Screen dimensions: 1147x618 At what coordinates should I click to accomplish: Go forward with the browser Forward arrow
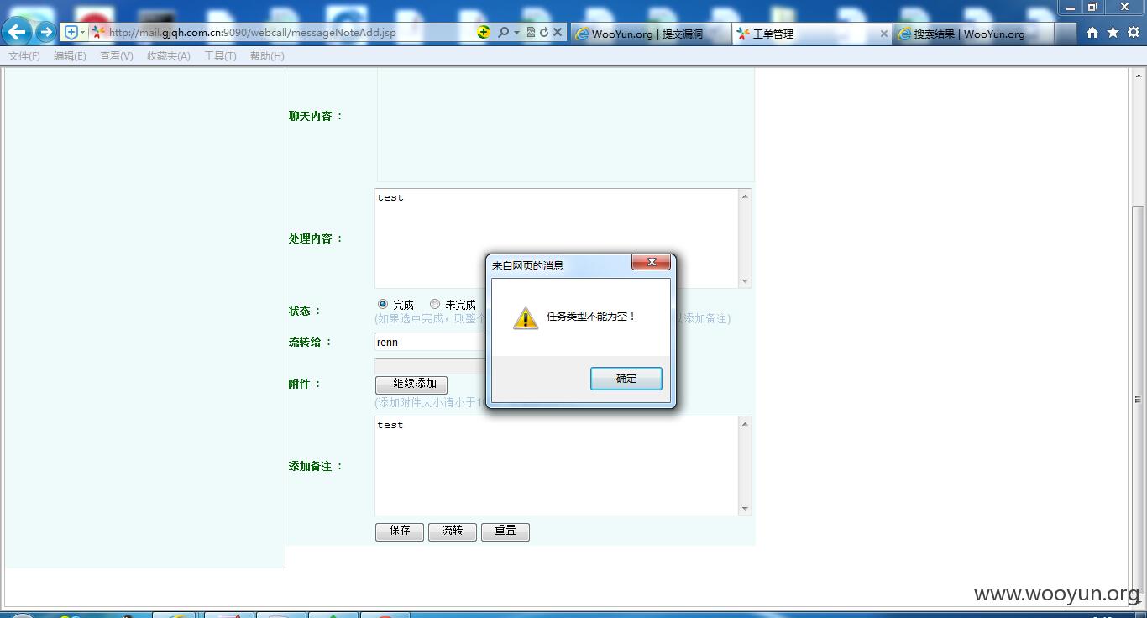(x=46, y=32)
